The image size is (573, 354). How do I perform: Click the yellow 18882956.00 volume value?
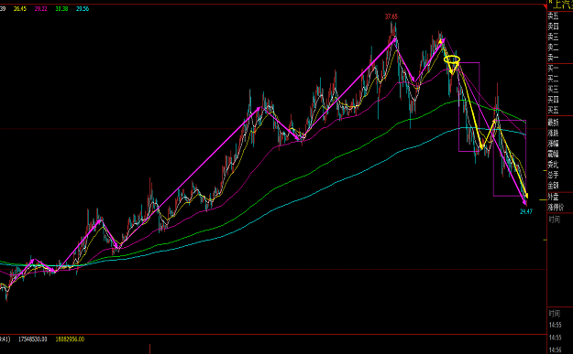click(70, 339)
